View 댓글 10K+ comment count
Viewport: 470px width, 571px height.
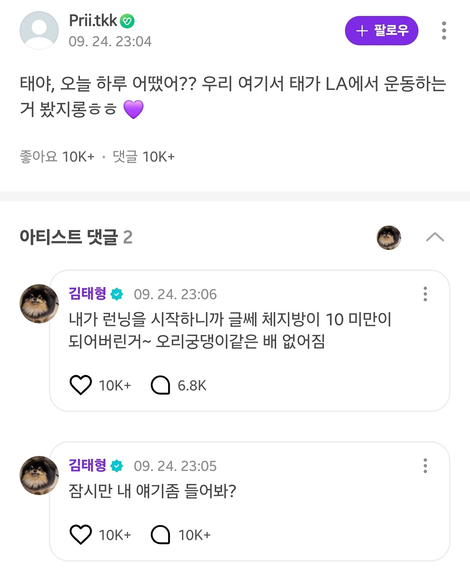[x=143, y=156]
